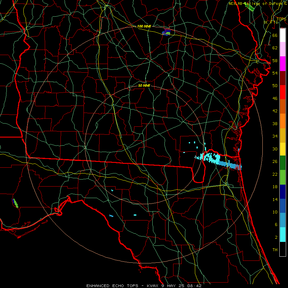The height and width of the screenshot is (288, 288).
Task: Click the "50" legend scale label
Action: pyautogui.click(x=275, y=85)
